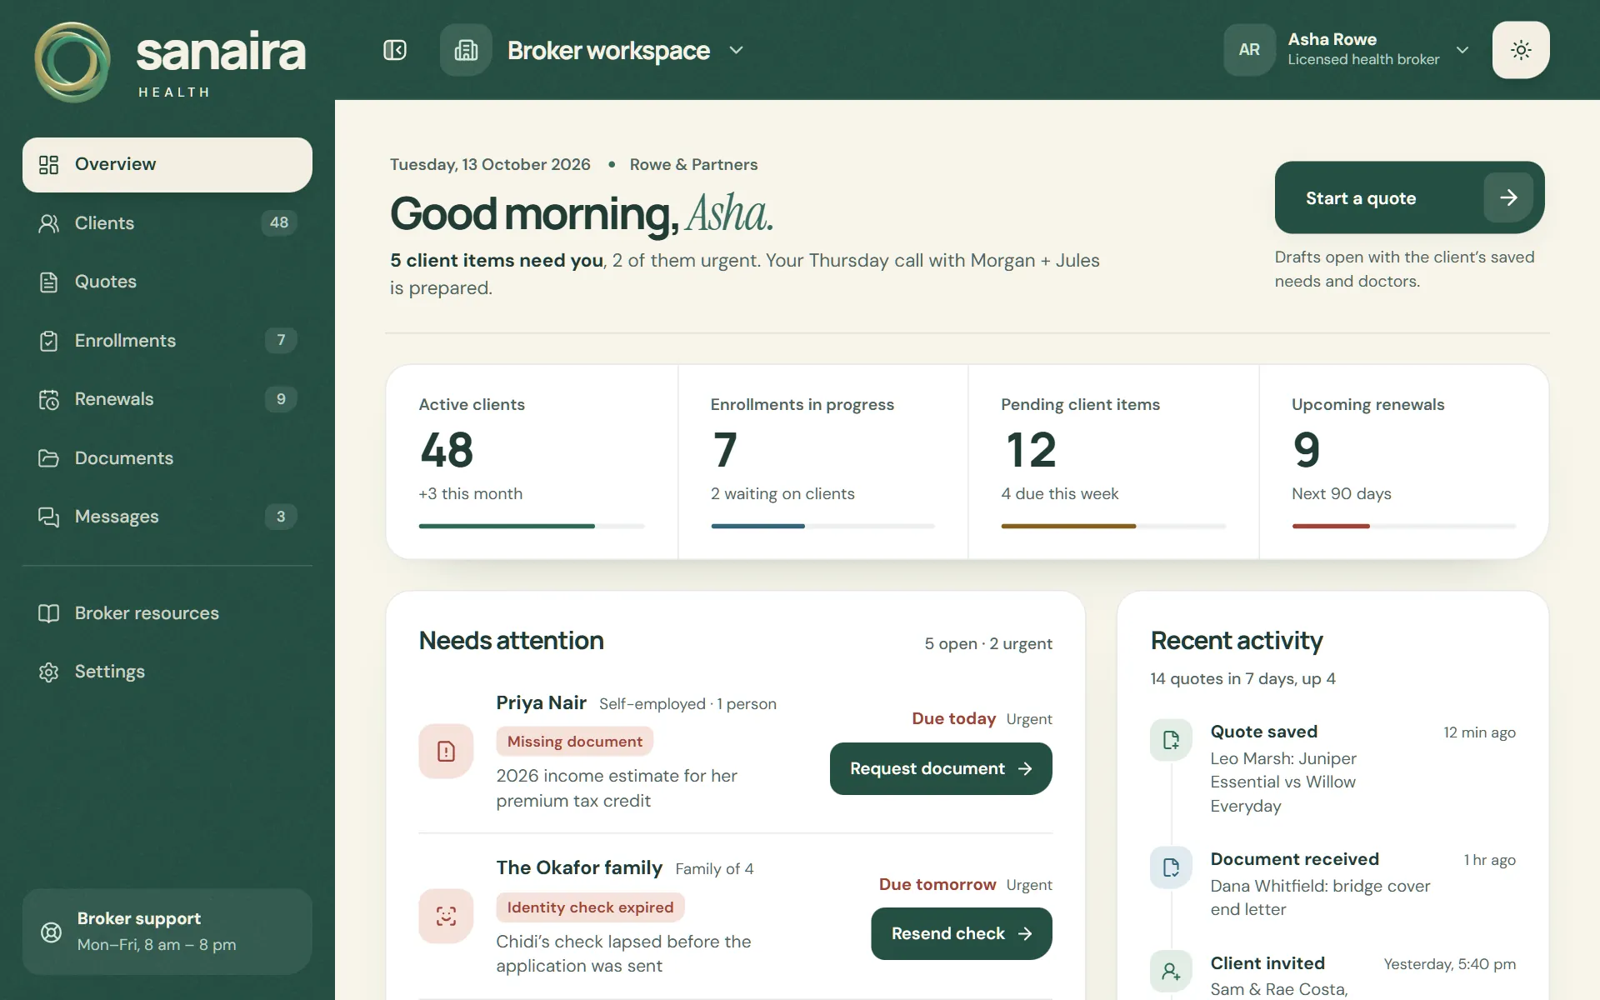
Task: Click the Document received activity title
Action: 1295,859
